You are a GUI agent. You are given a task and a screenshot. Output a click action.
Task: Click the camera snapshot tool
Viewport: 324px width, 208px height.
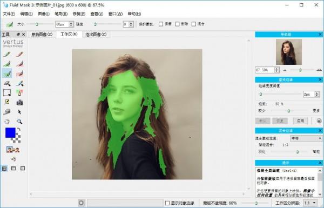point(19,102)
